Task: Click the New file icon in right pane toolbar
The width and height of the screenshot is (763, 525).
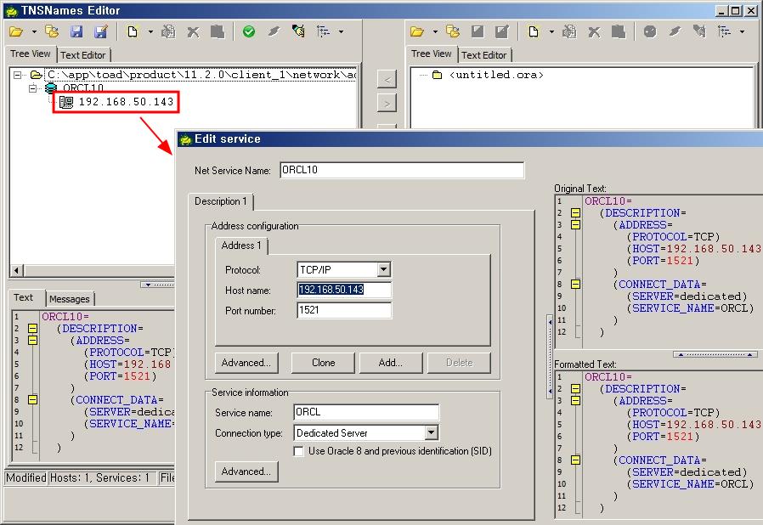Action: (533, 32)
